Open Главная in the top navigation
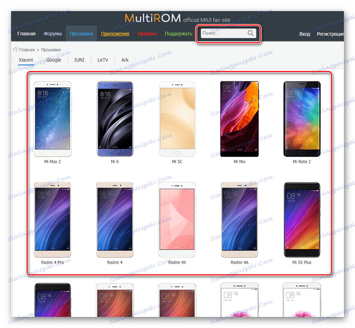The width and height of the screenshot is (355, 328). tap(26, 34)
